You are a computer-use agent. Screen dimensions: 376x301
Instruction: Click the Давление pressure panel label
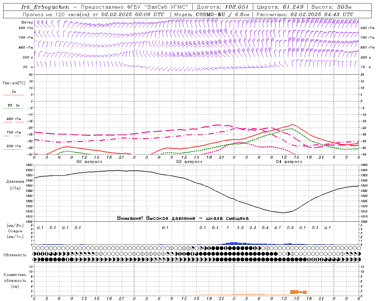[15, 182]
